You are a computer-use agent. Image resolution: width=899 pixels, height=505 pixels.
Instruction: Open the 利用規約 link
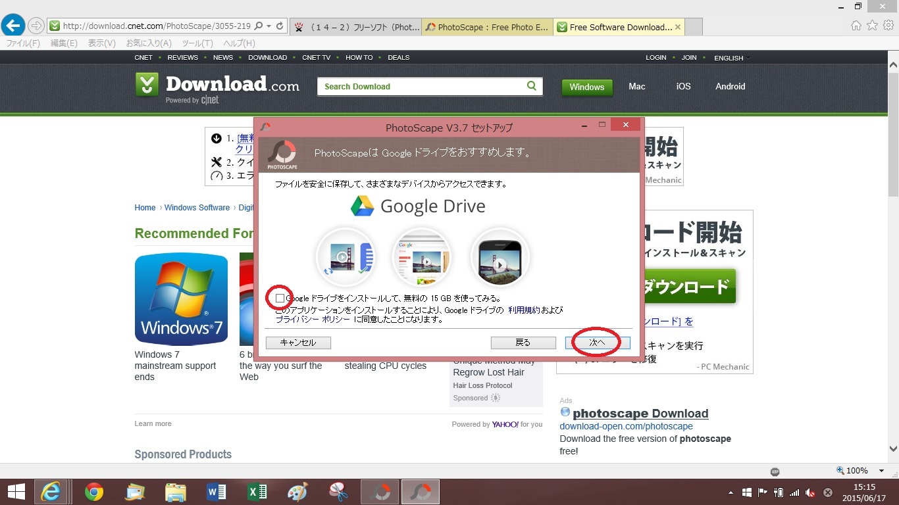[x=524, y=310]
